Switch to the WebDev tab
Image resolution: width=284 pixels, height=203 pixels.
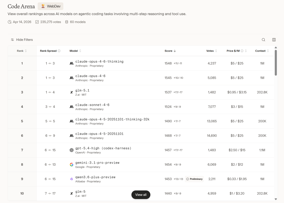[x=50, y=6]
